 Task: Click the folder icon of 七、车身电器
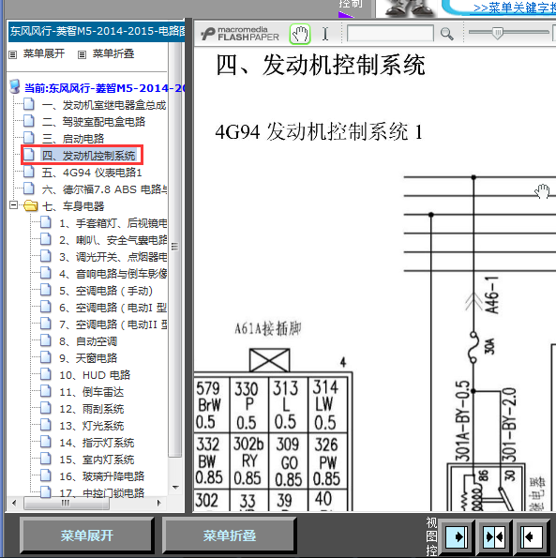31,205
